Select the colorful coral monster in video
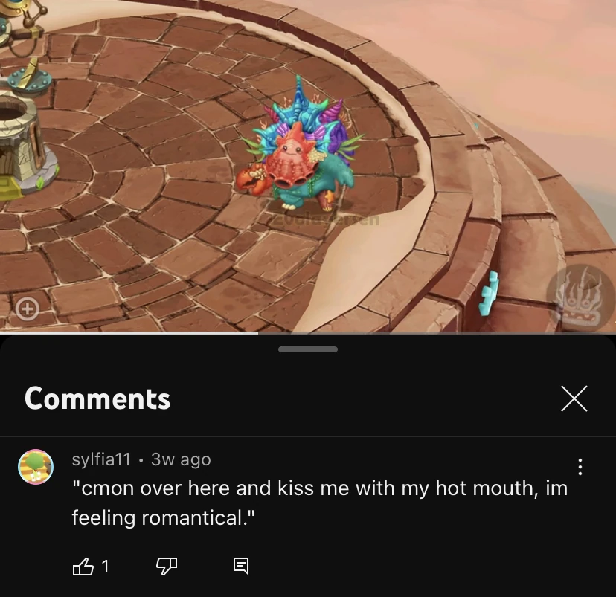This screenshot has width=616, height=597. coord(299,146)
